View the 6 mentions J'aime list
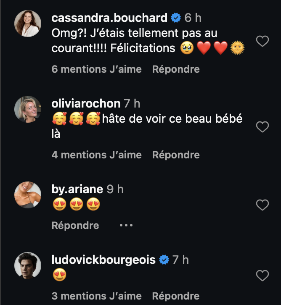The image size is (281, 305). coord(96,69)
